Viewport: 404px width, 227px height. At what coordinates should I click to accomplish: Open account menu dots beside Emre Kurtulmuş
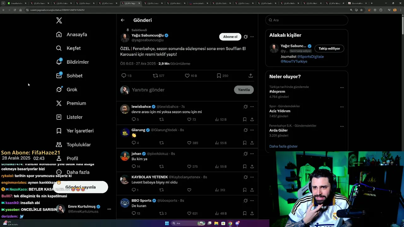click(x=109, y=209)
